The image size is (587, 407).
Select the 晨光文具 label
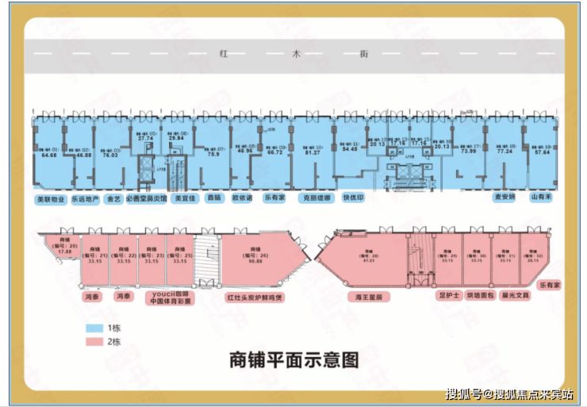coord(515,295)
